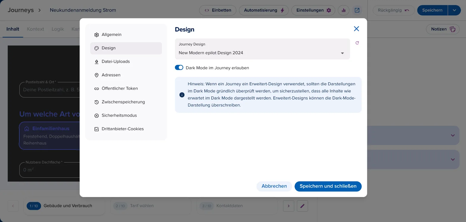Click the pencil edit steps icon
This screenshot has width=466, height=222.
click(303, 206)
